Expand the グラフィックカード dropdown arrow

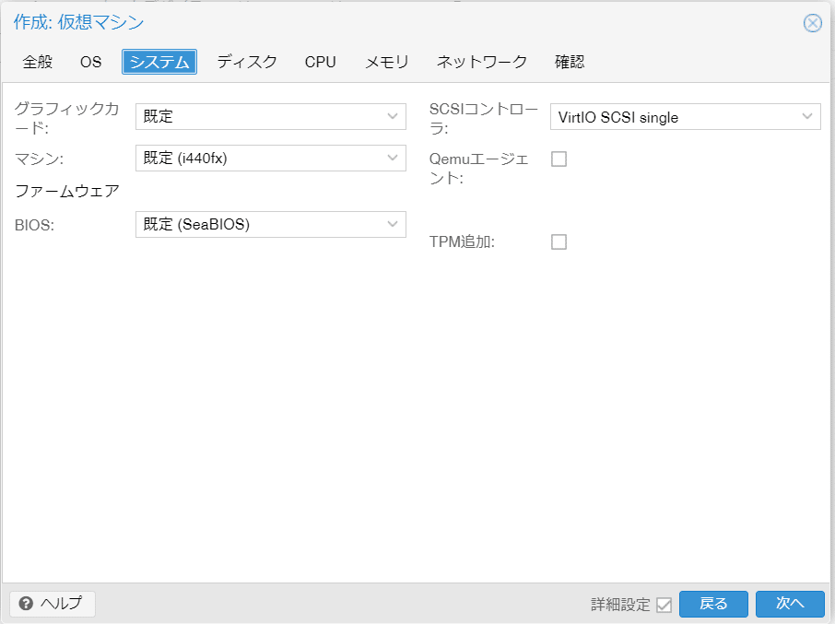coord(393,117)
